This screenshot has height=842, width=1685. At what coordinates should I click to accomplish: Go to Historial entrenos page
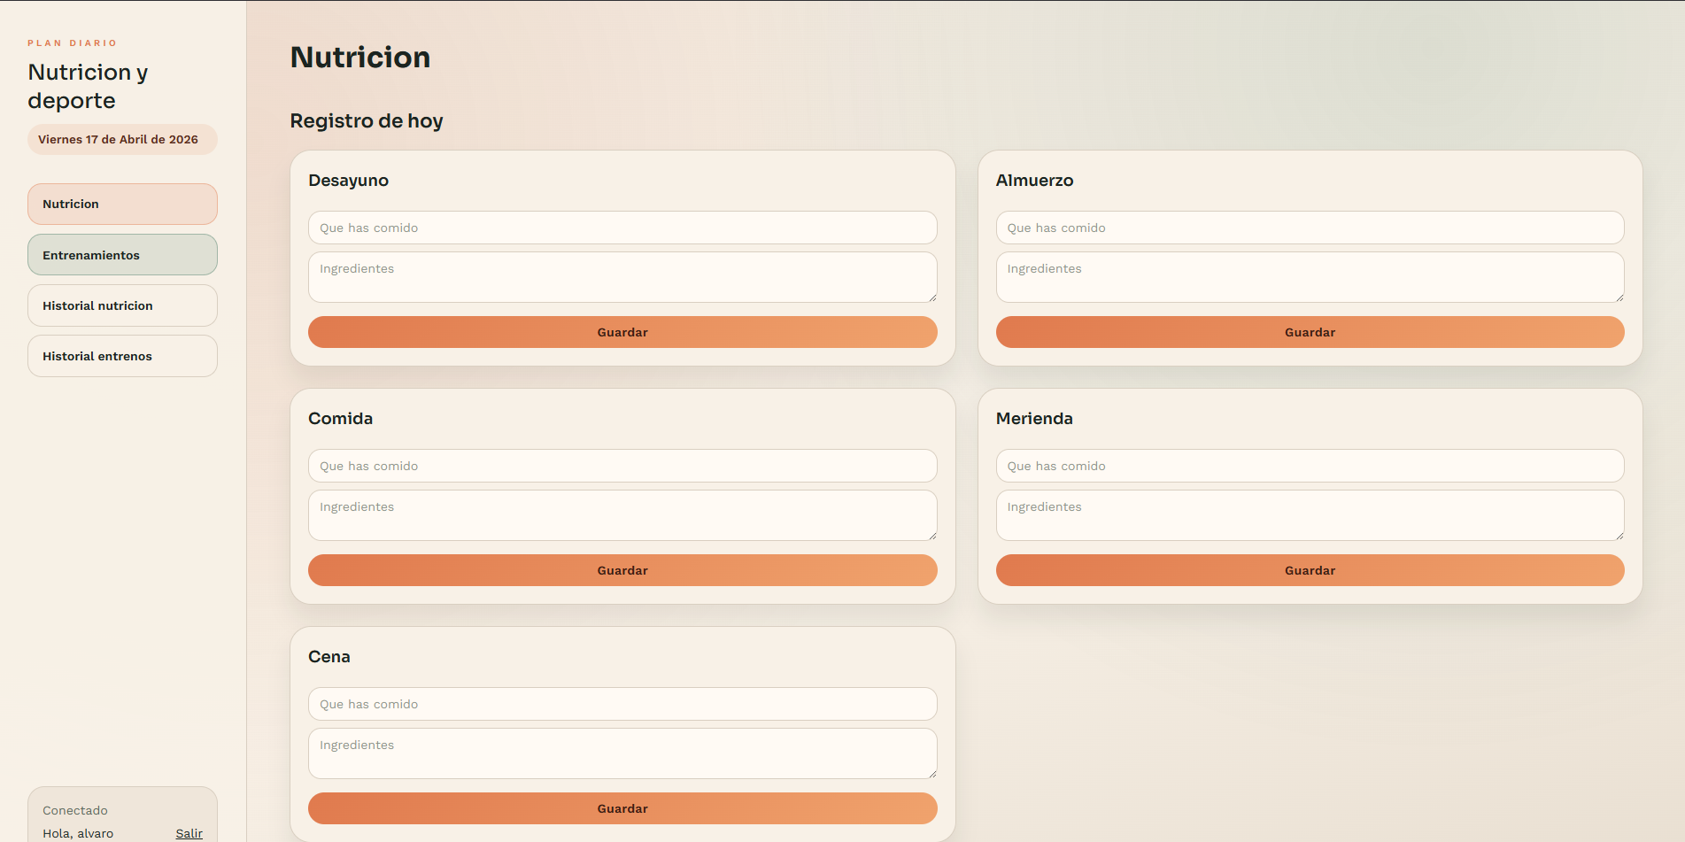tap(122, 356)
